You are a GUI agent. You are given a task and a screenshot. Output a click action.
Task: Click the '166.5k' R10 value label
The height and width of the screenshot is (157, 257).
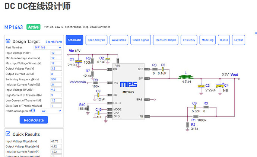[x=83, y=109]
